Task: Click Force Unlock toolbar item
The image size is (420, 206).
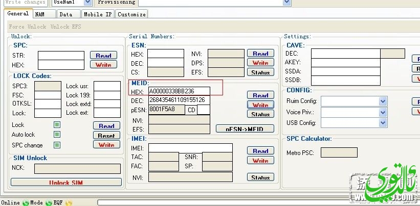Action: 28,27
